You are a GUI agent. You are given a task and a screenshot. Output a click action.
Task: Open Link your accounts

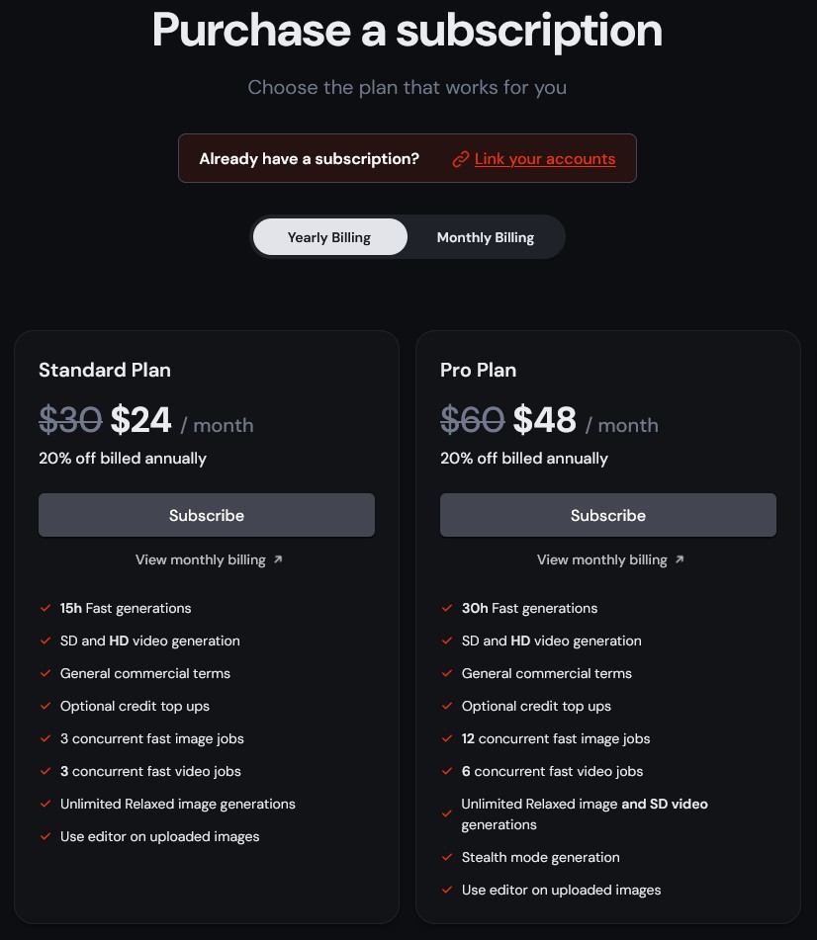coord(545,159)
